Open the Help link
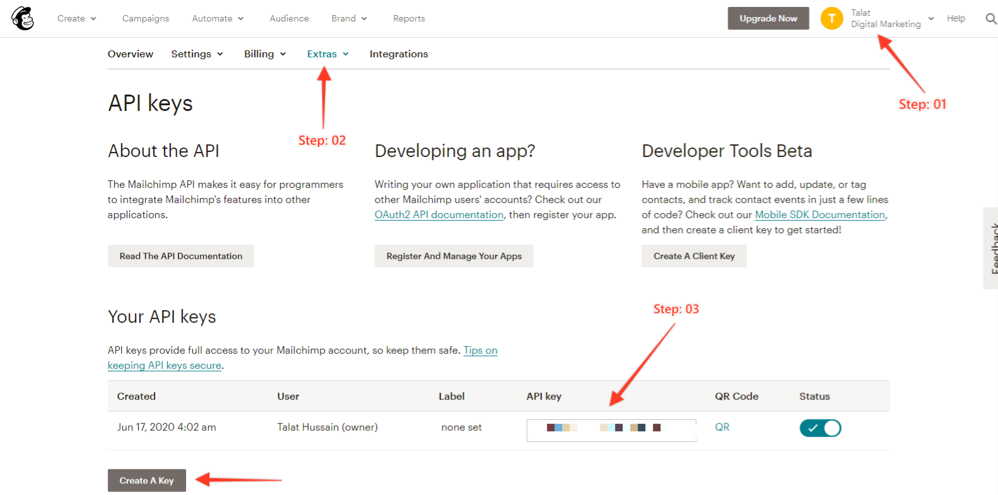Screen dimensions: 998x495 (x=956, y=18)
